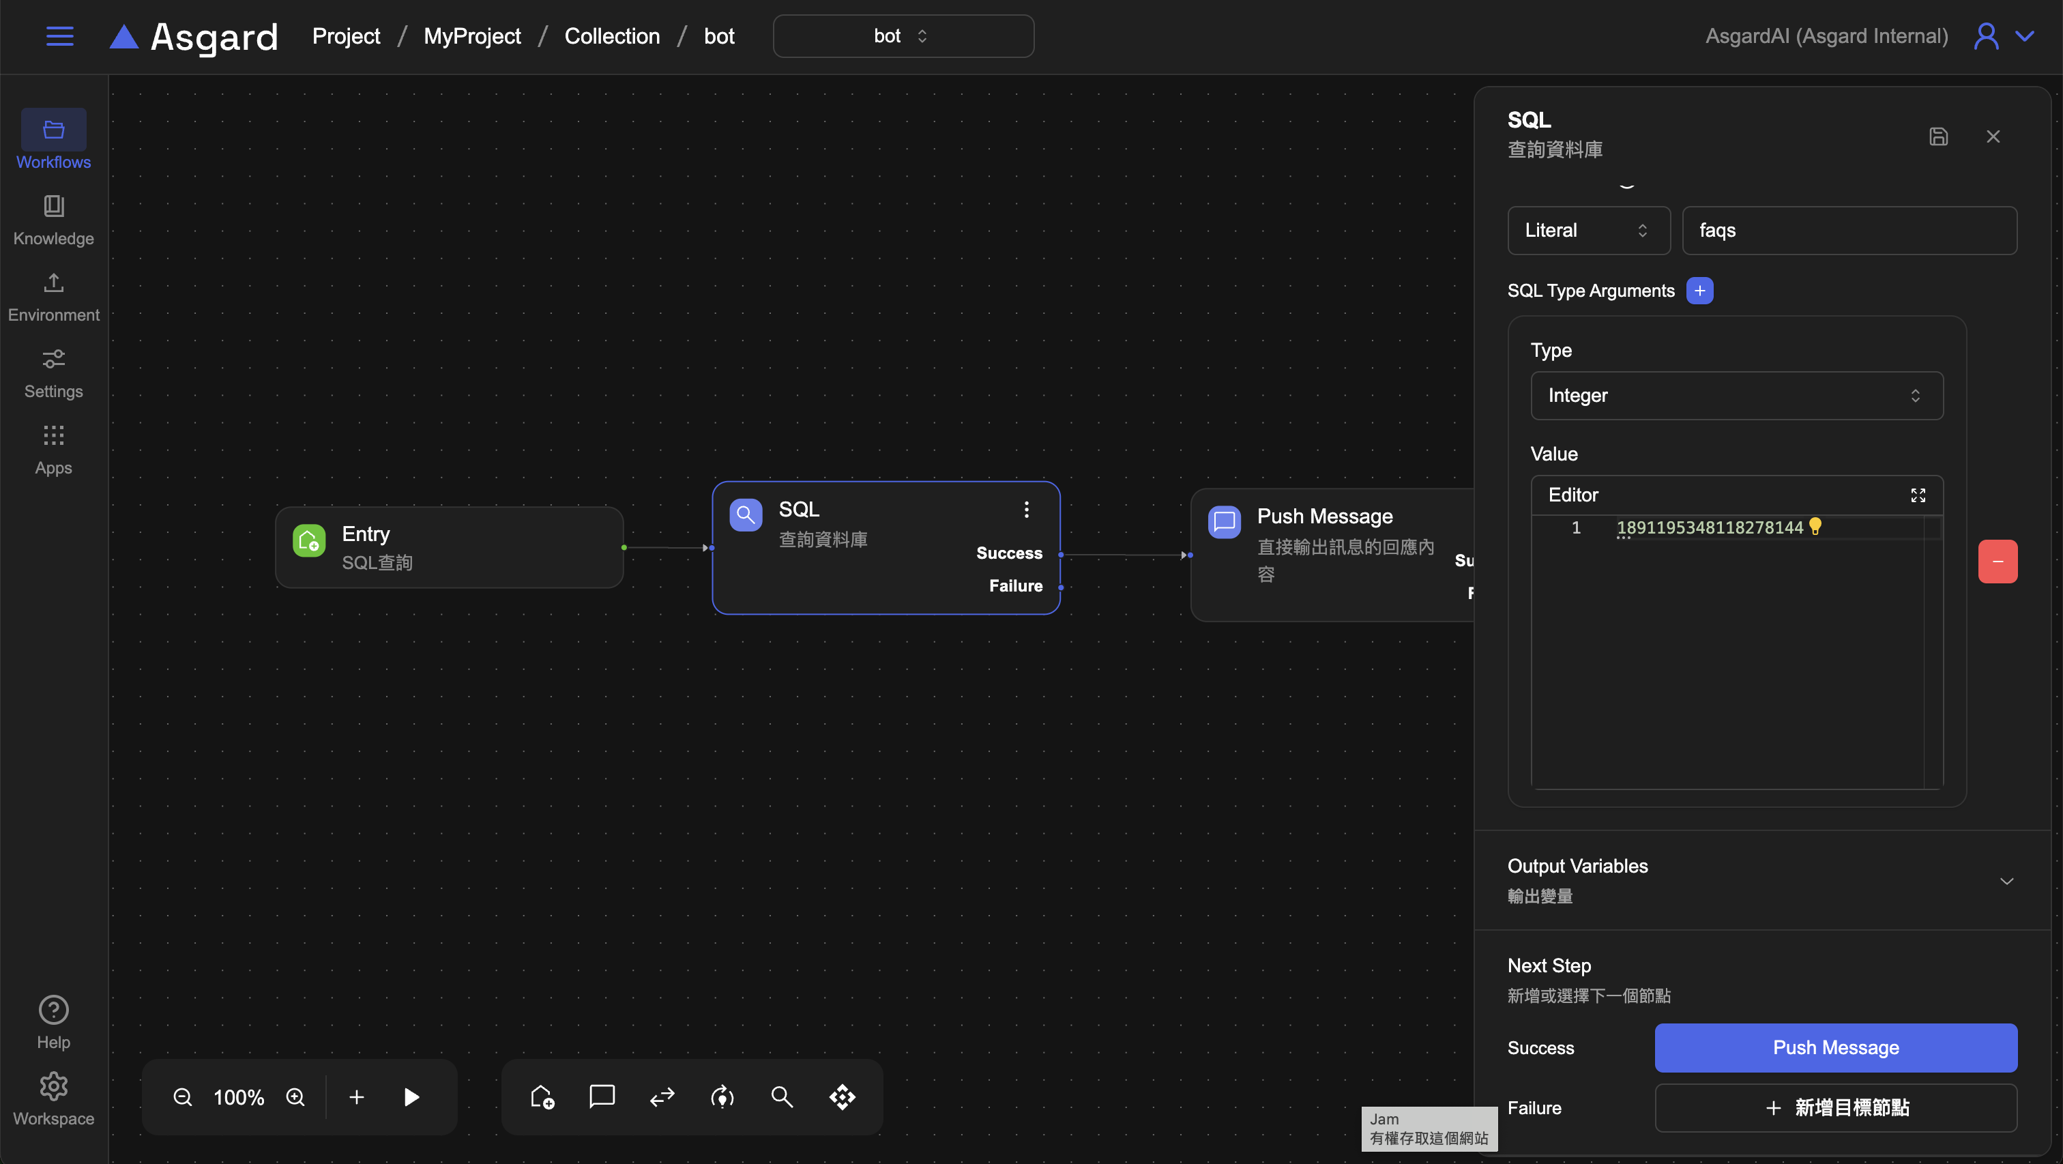Go to Environment in sidebar
The width and height of the screenshot is (2063, 1164).
[x=54, y=296]
